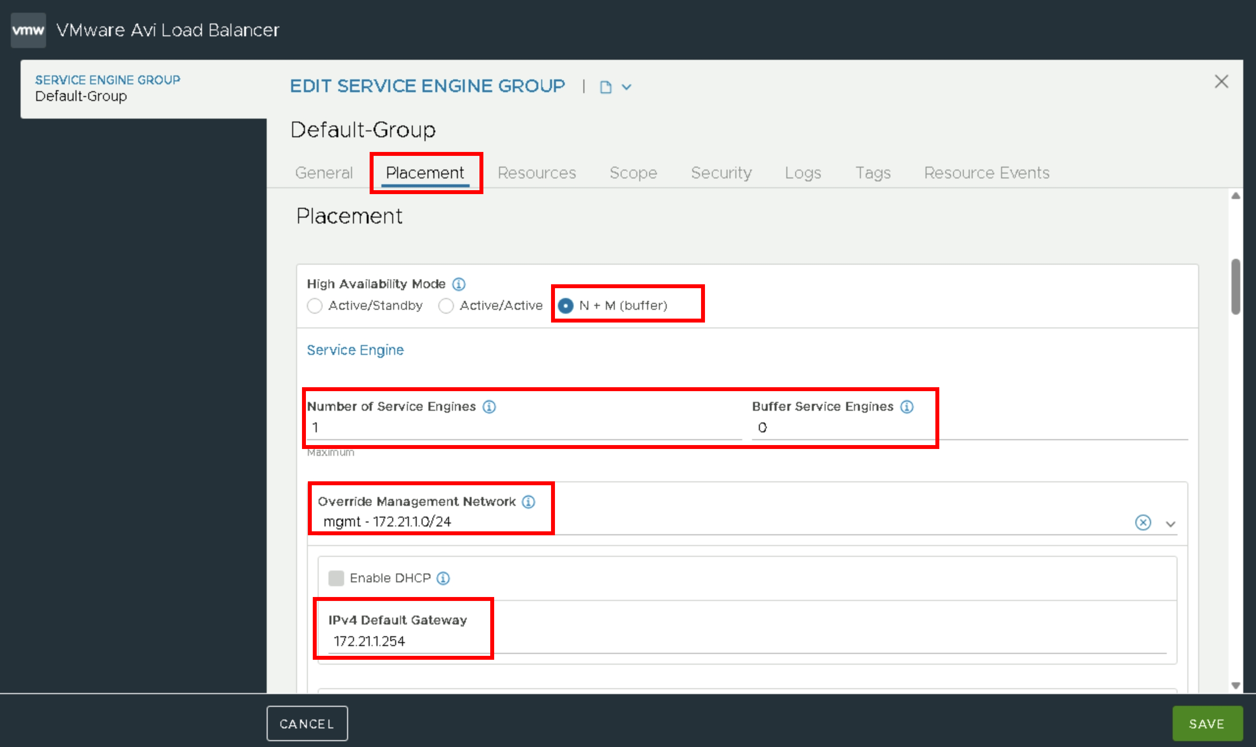Image resolution: width=1256 pixels, height=747 pixels.
Task: Select Active/Active radio option
Action: coord(446,306)
